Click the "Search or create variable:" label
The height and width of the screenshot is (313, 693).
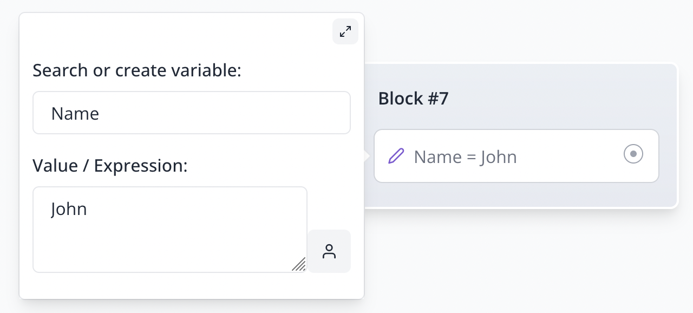[136, 70]
